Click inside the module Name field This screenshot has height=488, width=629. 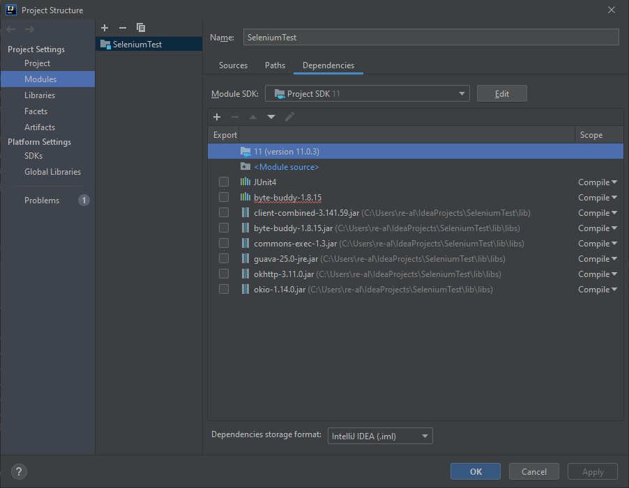coord(431,37)
